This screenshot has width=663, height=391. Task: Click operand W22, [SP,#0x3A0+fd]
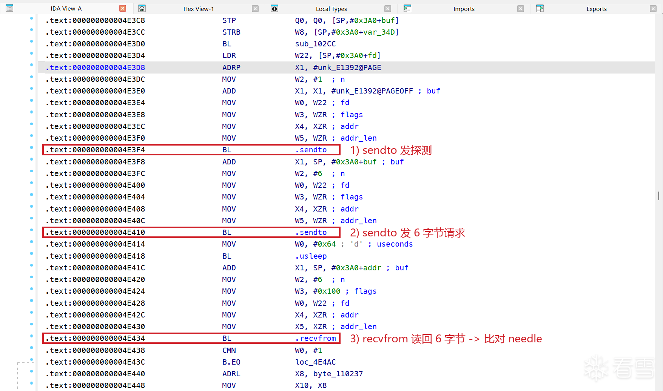coord(338,55)
